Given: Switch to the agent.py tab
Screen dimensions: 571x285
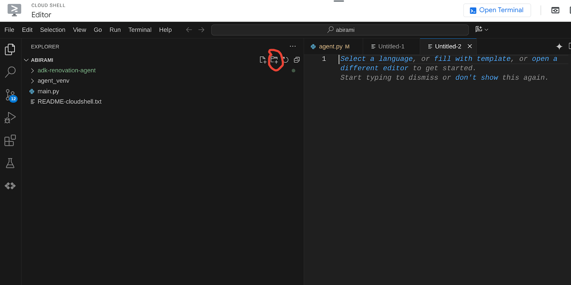Looking at the screenshot, I should [330, 47].
